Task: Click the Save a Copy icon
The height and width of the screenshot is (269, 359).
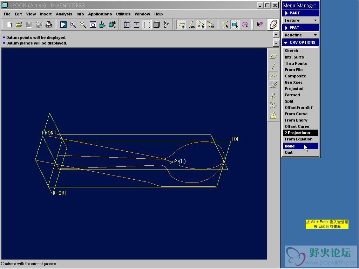Action: click(39, 25)
